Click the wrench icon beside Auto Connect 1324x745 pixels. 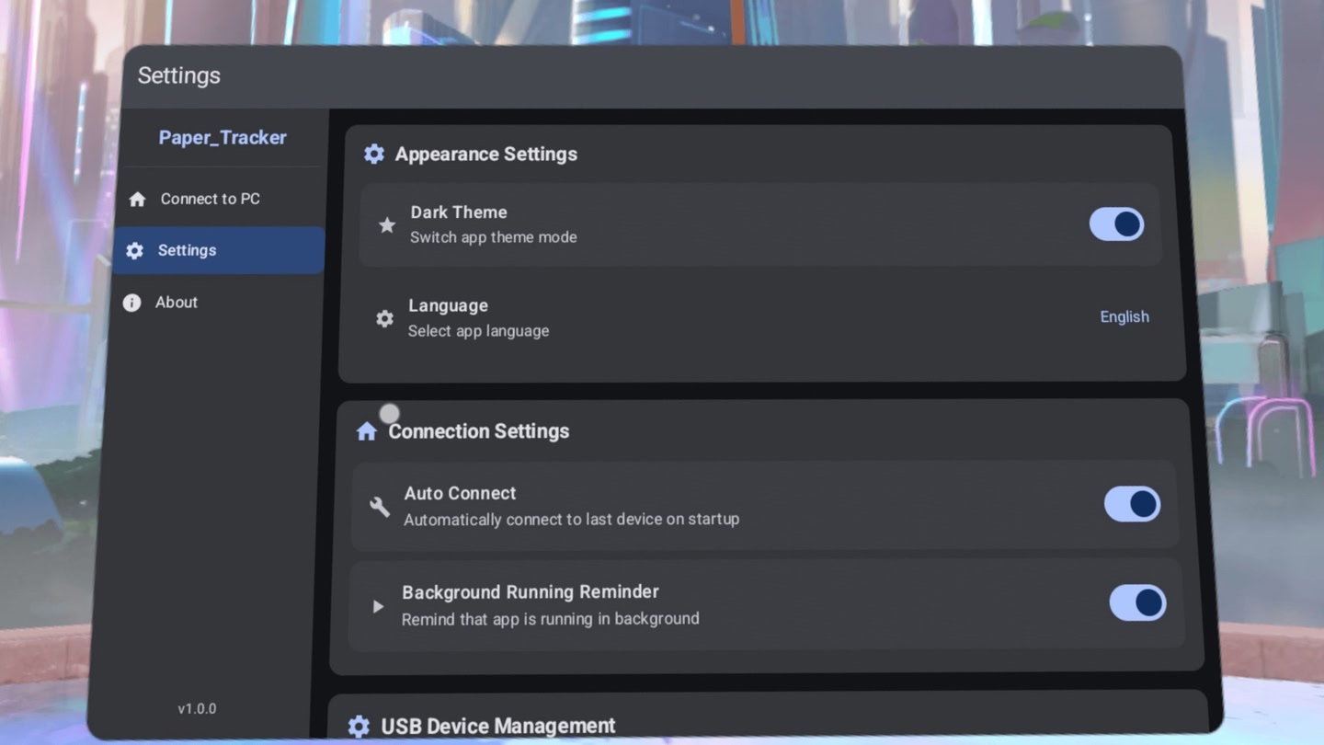380,507
